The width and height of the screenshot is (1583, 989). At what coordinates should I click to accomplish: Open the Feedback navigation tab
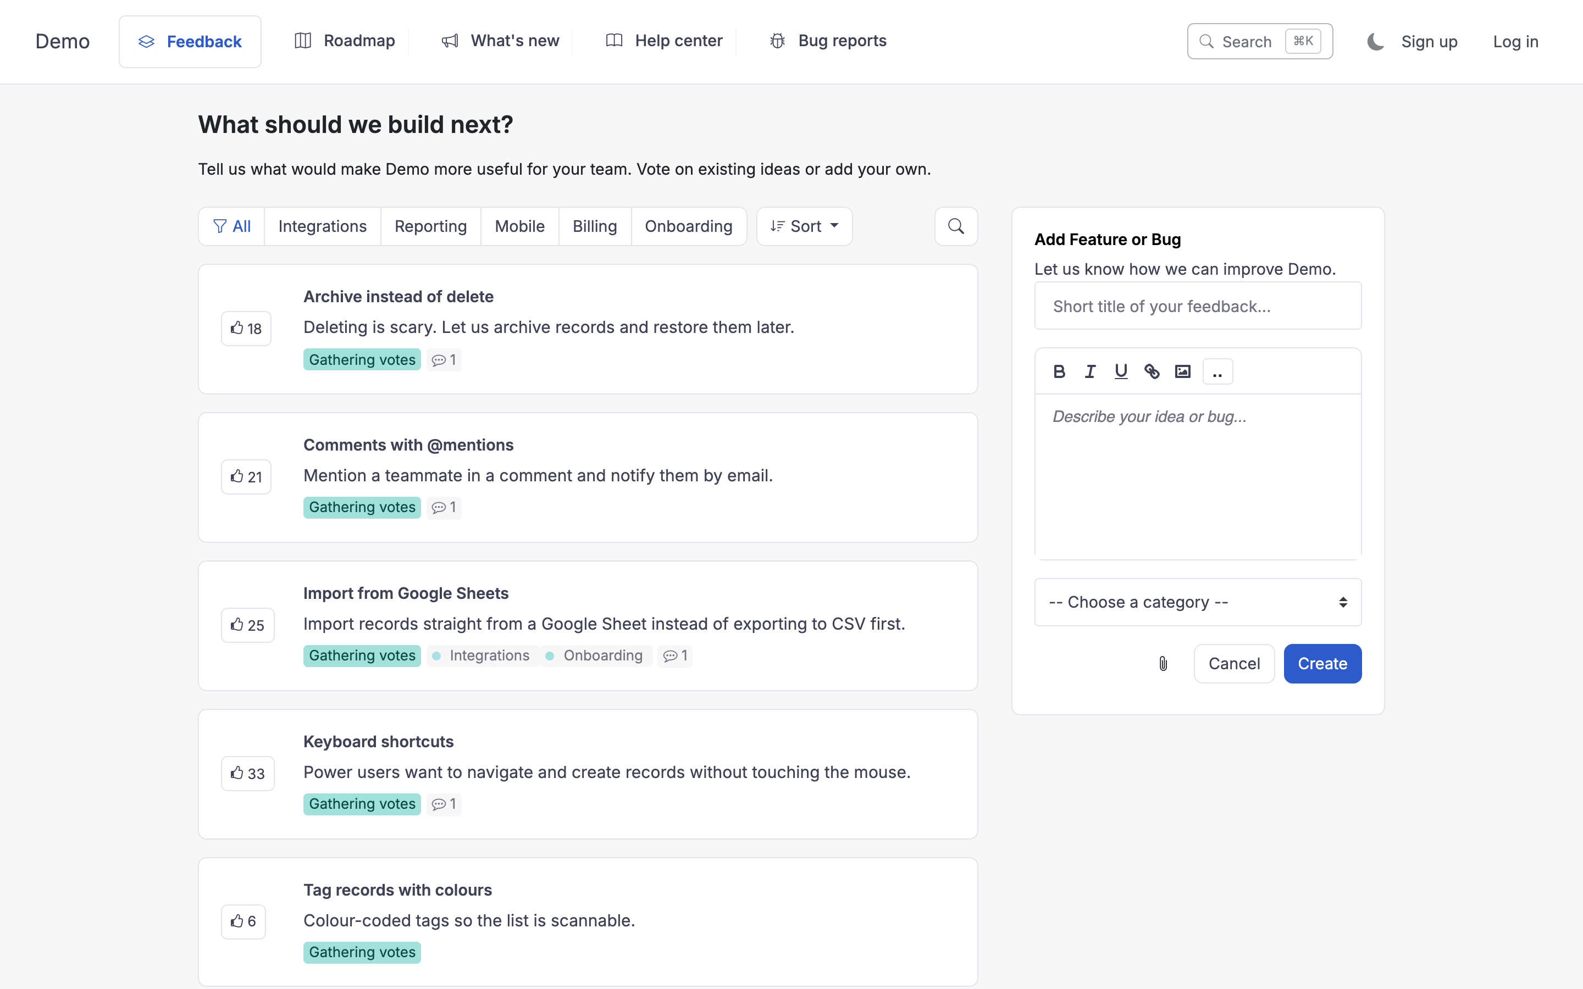click(x=190, y=42)
